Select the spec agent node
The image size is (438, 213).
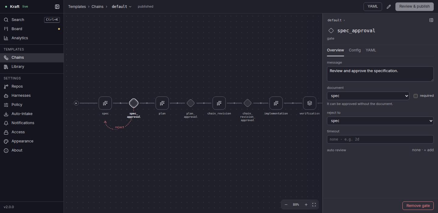coord(105,103)
